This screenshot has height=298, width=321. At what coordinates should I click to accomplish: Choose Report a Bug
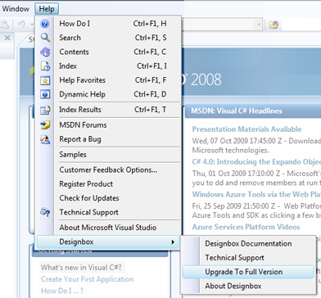click(x=108, y=139)
